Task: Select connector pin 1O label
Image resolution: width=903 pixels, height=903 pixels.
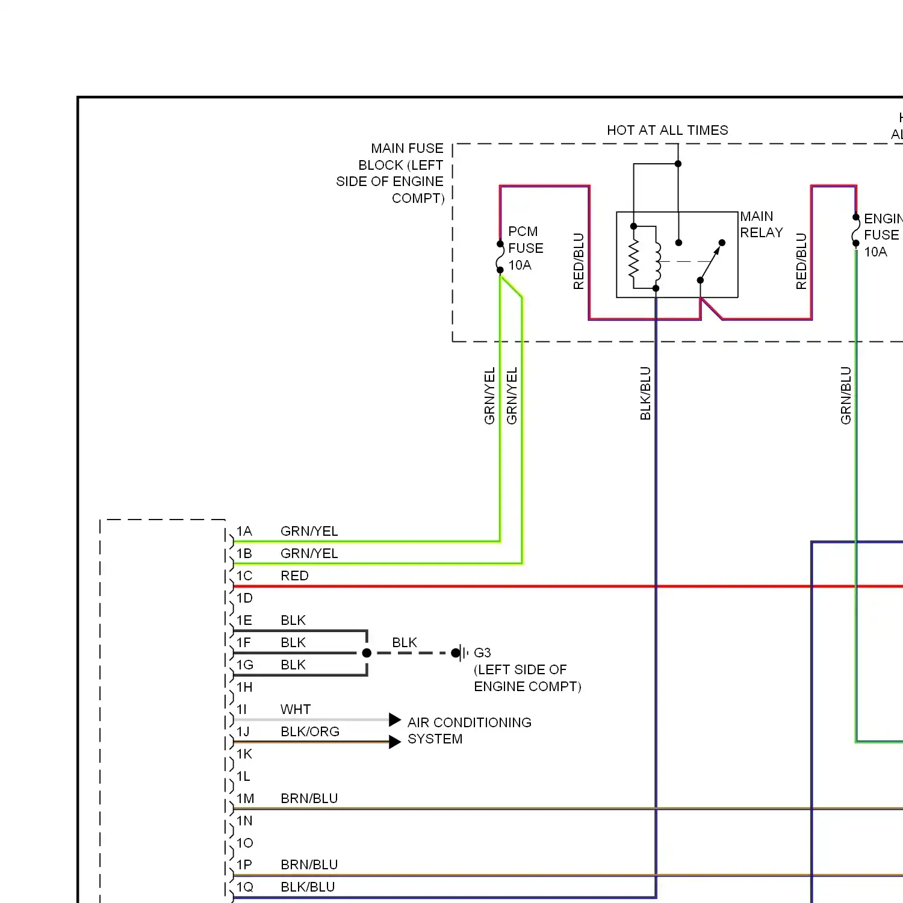Action: click(244, 843)
